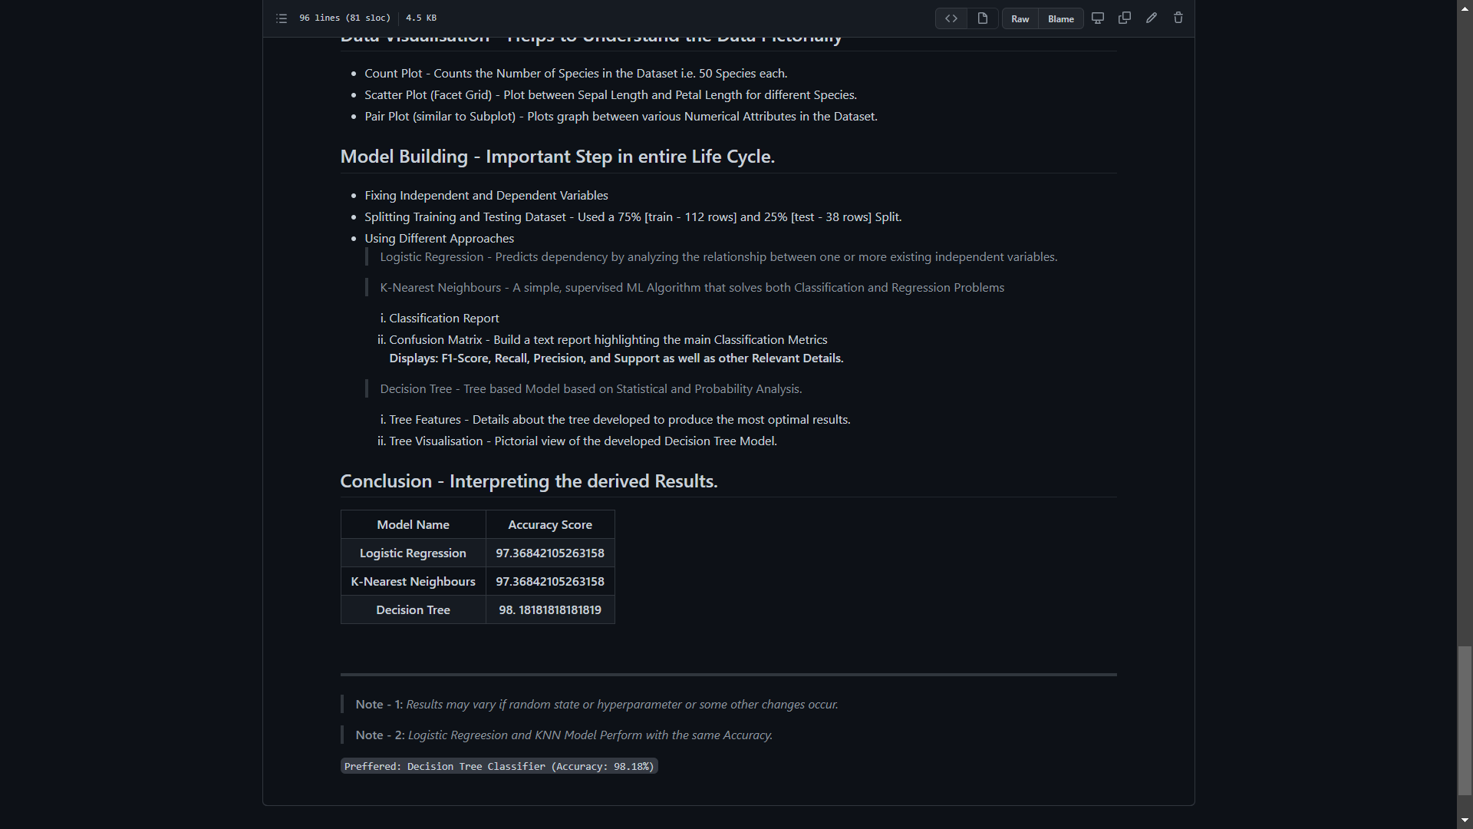
Task: Delete this file using the trash icon
Action: (1178, 18)
